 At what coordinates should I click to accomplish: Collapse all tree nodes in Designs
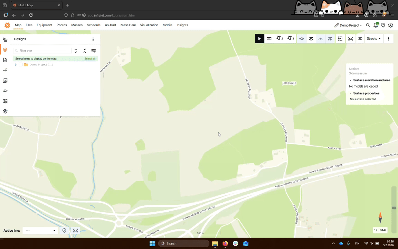click(x=85, y=51)
